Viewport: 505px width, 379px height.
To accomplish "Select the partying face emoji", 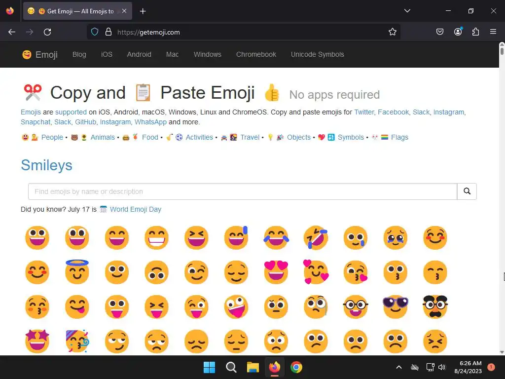I will [x=77, y=341].
